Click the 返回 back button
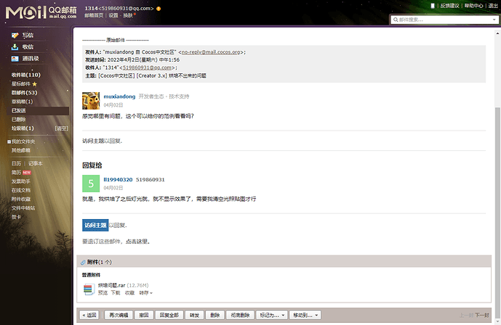This screenshot has width=501, height=325. 89,315
